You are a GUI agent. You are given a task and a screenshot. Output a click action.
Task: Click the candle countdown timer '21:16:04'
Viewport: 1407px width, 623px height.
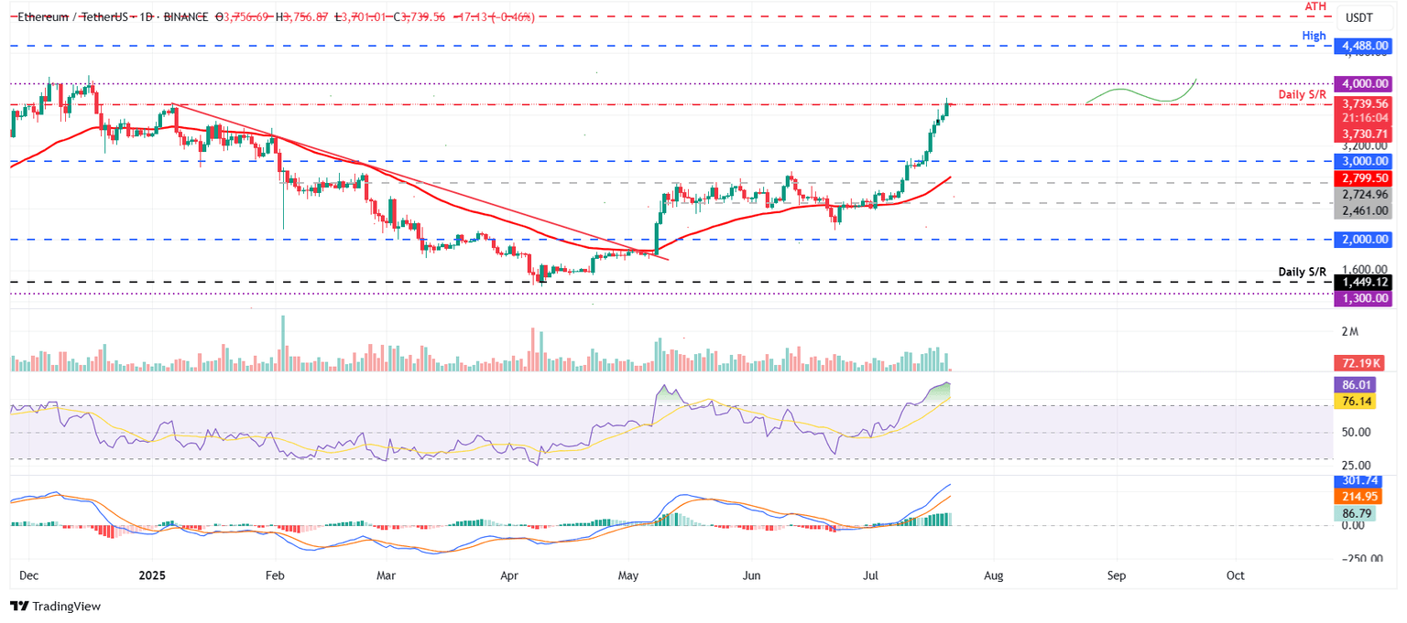(x=1364, y=117)
